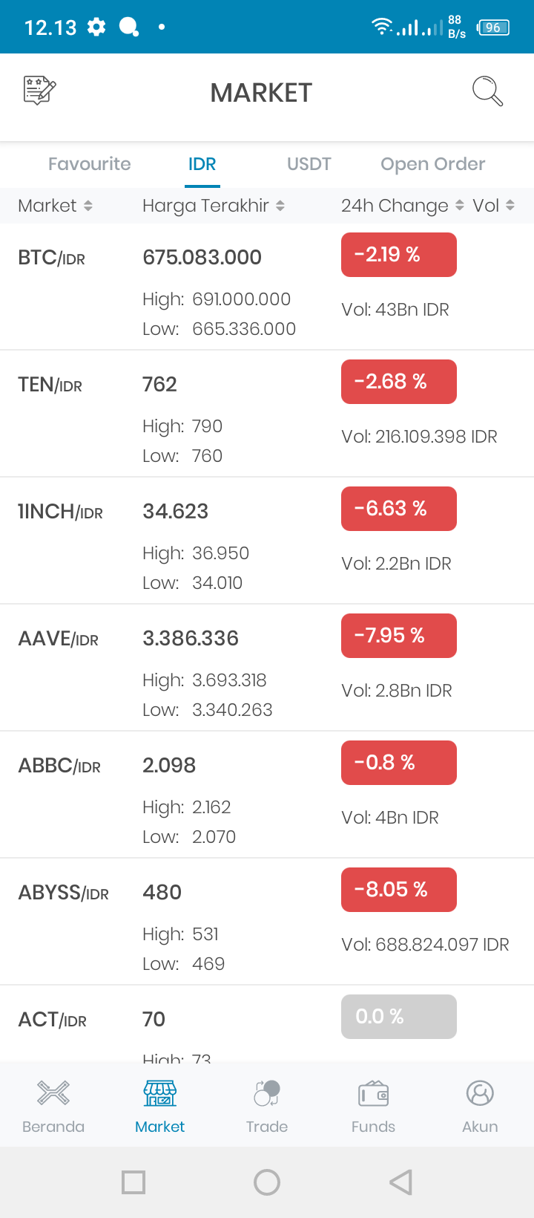Select the ABYSS/IDR pair
Viewport: 534px width, 1218px height.
[x=267, y=922]
